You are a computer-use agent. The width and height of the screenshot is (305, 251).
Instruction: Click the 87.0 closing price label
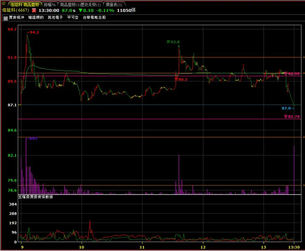[288, 108]
